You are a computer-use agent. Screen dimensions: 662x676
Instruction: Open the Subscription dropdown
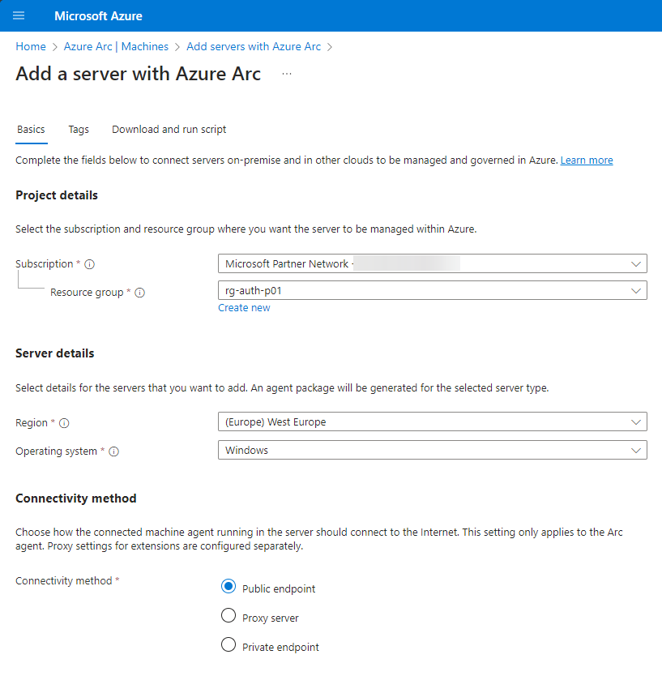tap(432, 263)
